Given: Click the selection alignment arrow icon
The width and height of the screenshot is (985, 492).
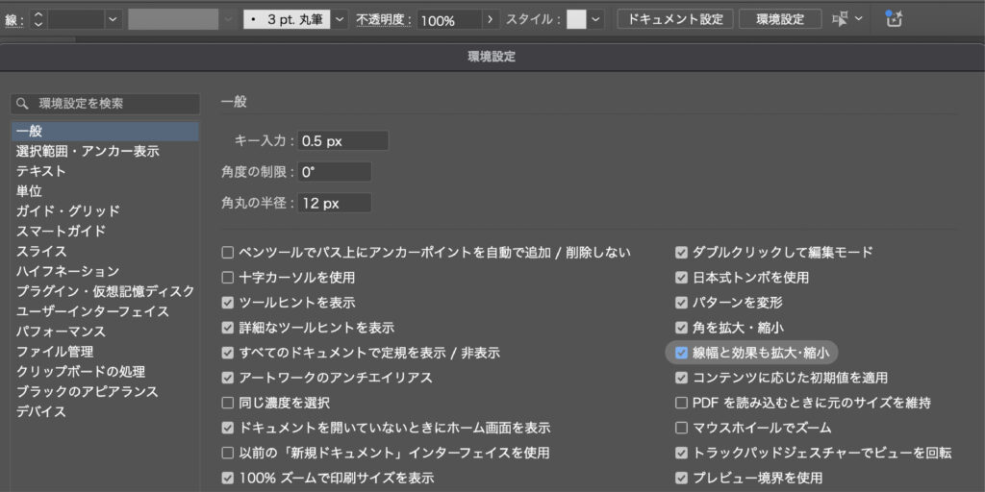Looking at the screenshot, I should tap(840, 19).
